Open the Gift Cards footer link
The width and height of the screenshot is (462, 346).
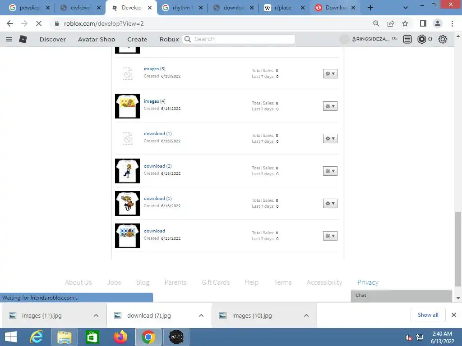pos(216,282)
